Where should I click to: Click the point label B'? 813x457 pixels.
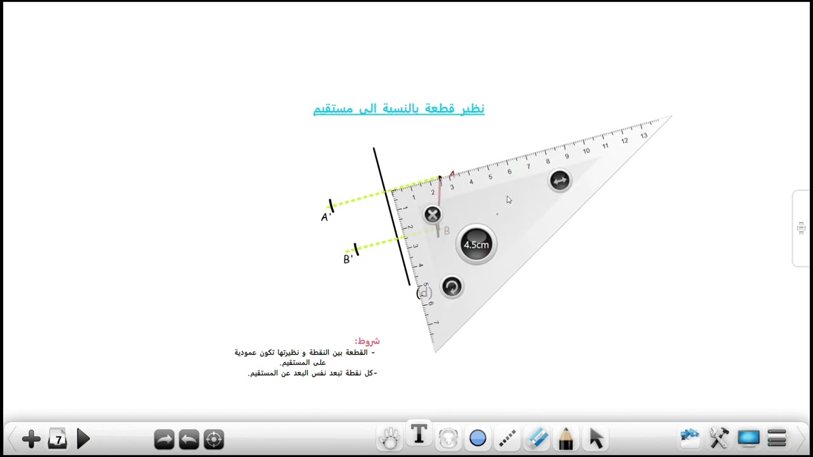347,259
